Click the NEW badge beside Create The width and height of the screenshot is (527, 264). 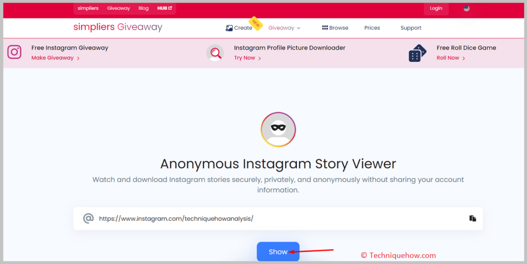point(256,24)
